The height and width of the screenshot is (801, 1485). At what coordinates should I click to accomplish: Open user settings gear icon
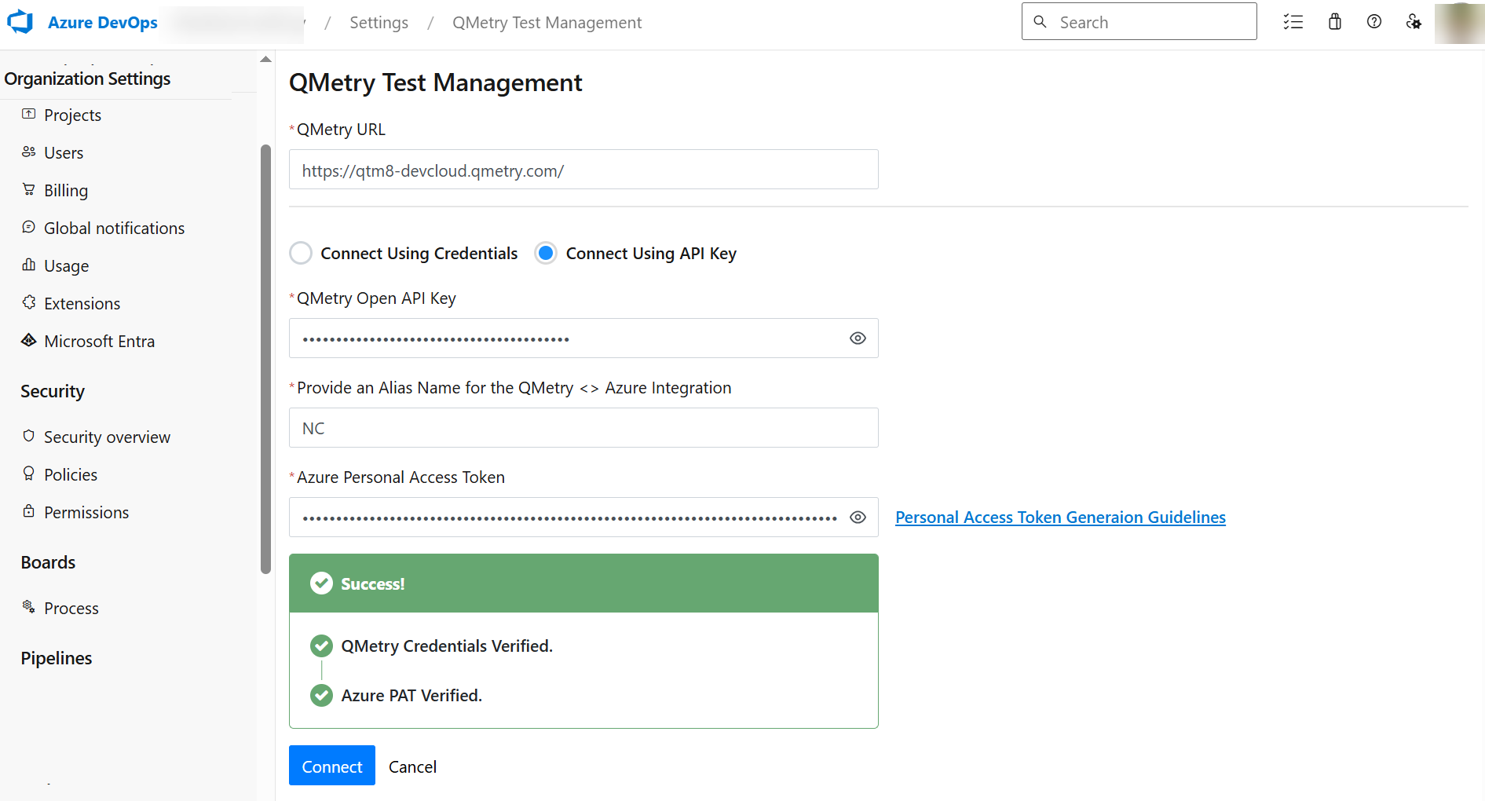click(1414, 23)
